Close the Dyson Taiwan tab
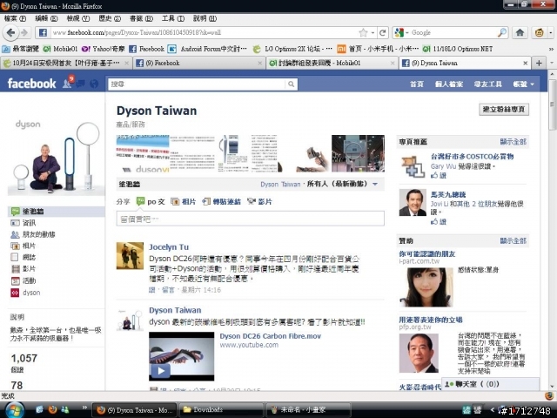 click(526, 64)
